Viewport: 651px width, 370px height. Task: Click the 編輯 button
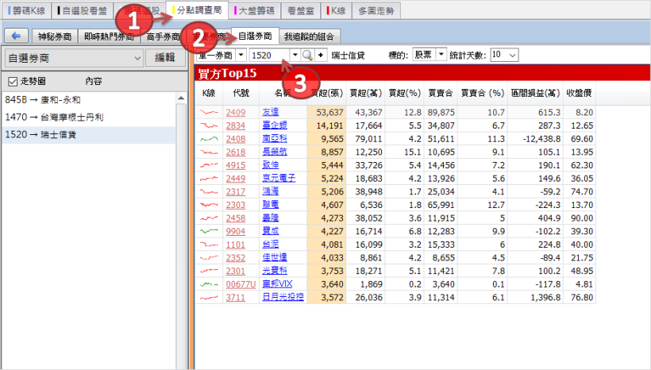165,58
